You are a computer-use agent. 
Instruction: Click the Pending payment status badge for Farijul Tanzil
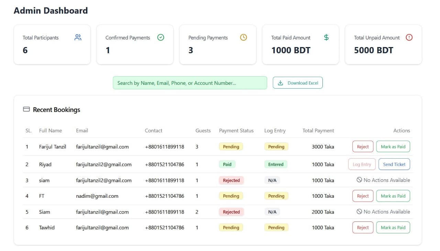point(231,147)
